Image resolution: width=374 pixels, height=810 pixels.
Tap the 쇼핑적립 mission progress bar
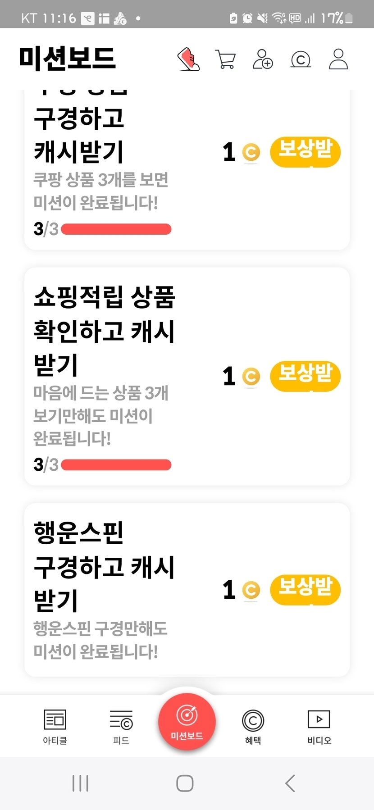click(x=116, y=465)
